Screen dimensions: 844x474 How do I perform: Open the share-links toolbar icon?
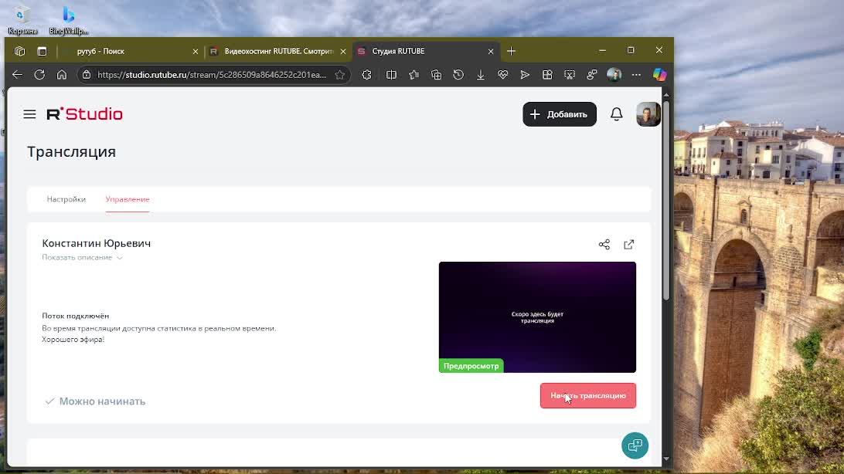click(x=591, y=75)
